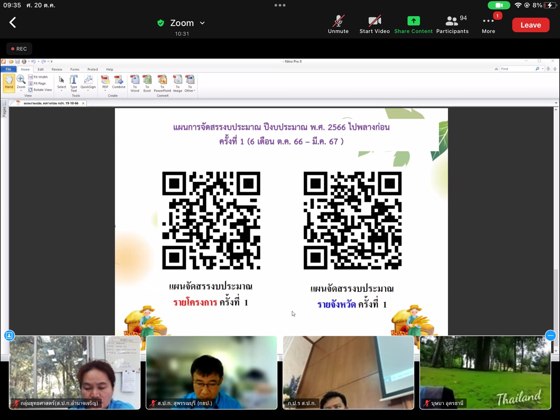Leave the Zoom meeting
This screenshot has width=560, height=420.
[530, 25]
